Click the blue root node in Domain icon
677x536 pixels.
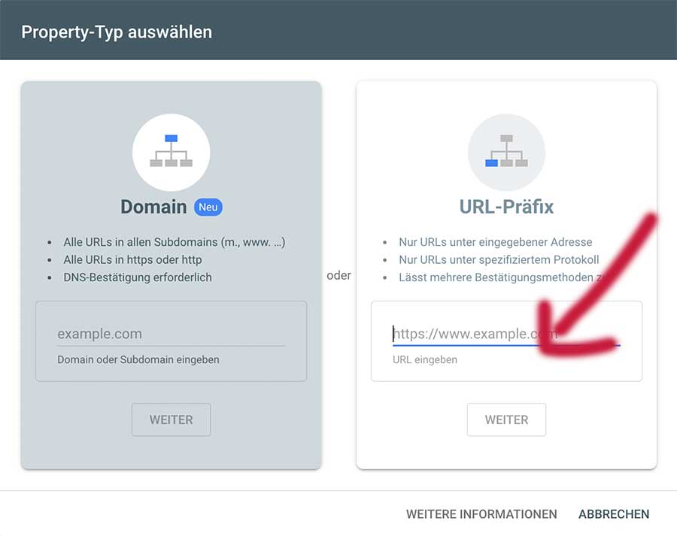[171, 139]
